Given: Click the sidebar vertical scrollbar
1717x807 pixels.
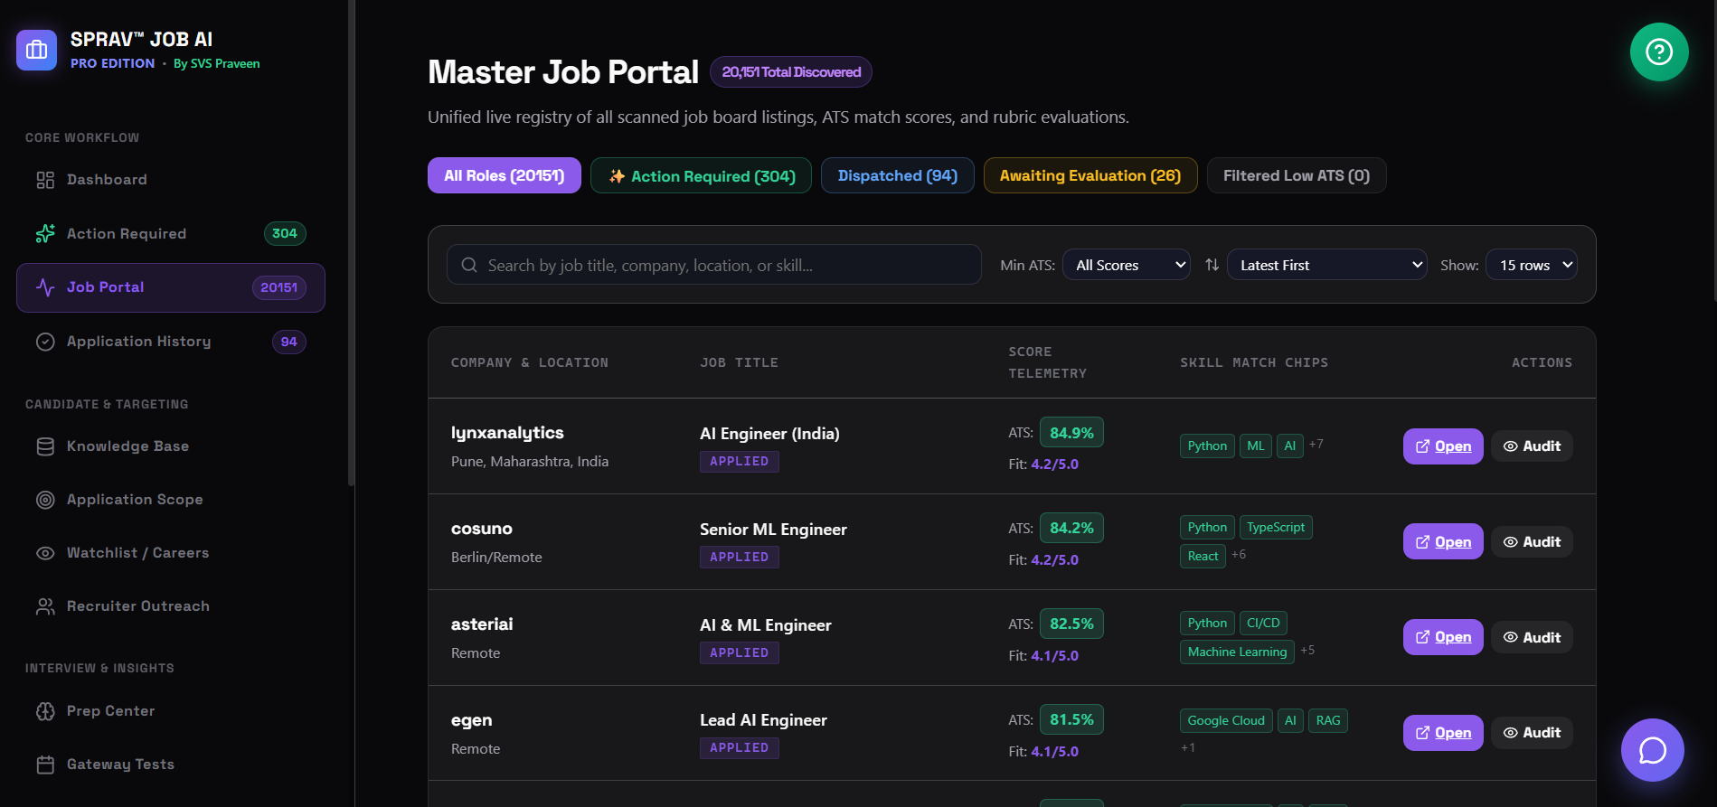Looking at the screenshot, I should coord(351,244).
